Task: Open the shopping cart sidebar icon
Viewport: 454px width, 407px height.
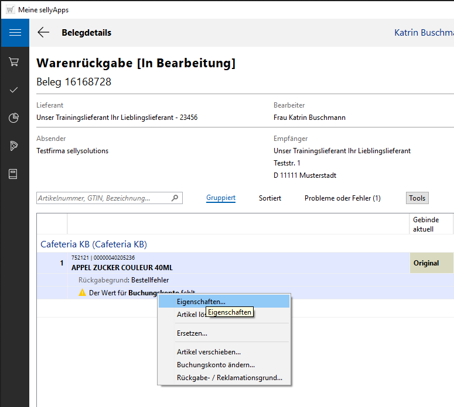Action: 14,61
